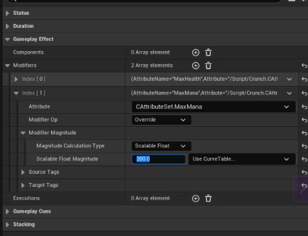Click the Scalable Float Magnitude 200.0 field
308x236 pixels.
tap(159, 159)
